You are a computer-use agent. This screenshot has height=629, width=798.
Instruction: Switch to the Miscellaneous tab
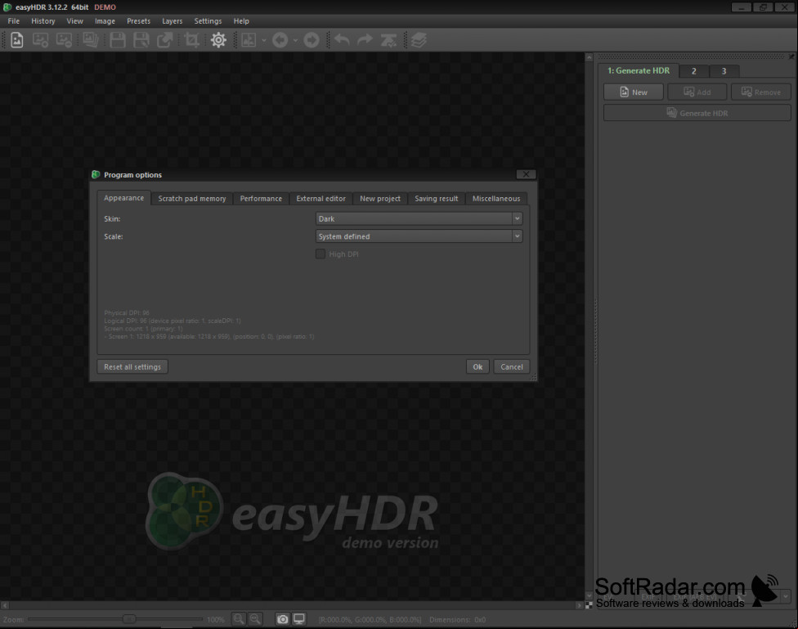496,199
